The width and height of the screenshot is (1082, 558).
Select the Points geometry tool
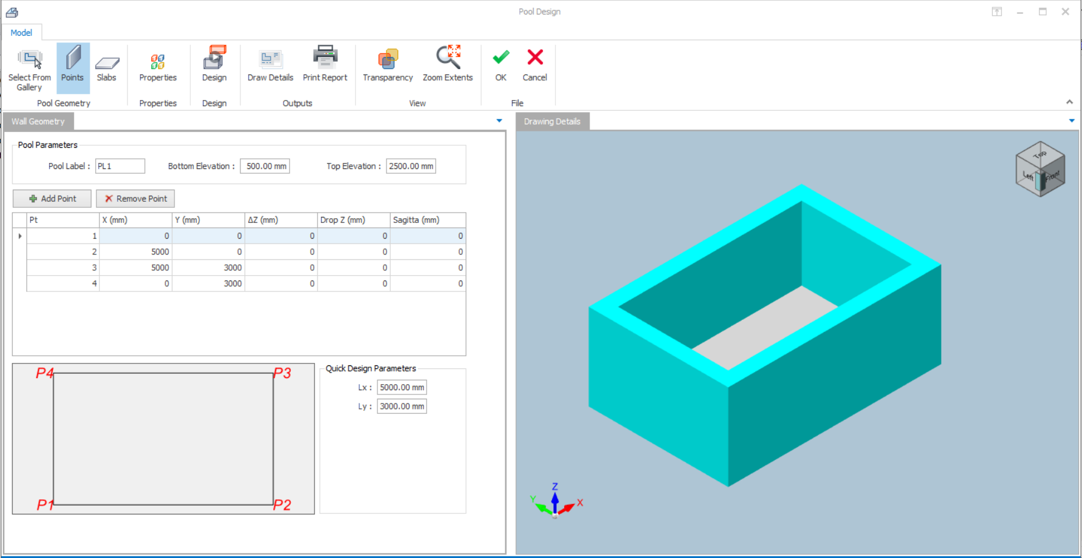[73, 67]
